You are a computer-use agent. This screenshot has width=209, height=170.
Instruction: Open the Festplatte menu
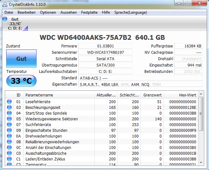pos(89,12)
